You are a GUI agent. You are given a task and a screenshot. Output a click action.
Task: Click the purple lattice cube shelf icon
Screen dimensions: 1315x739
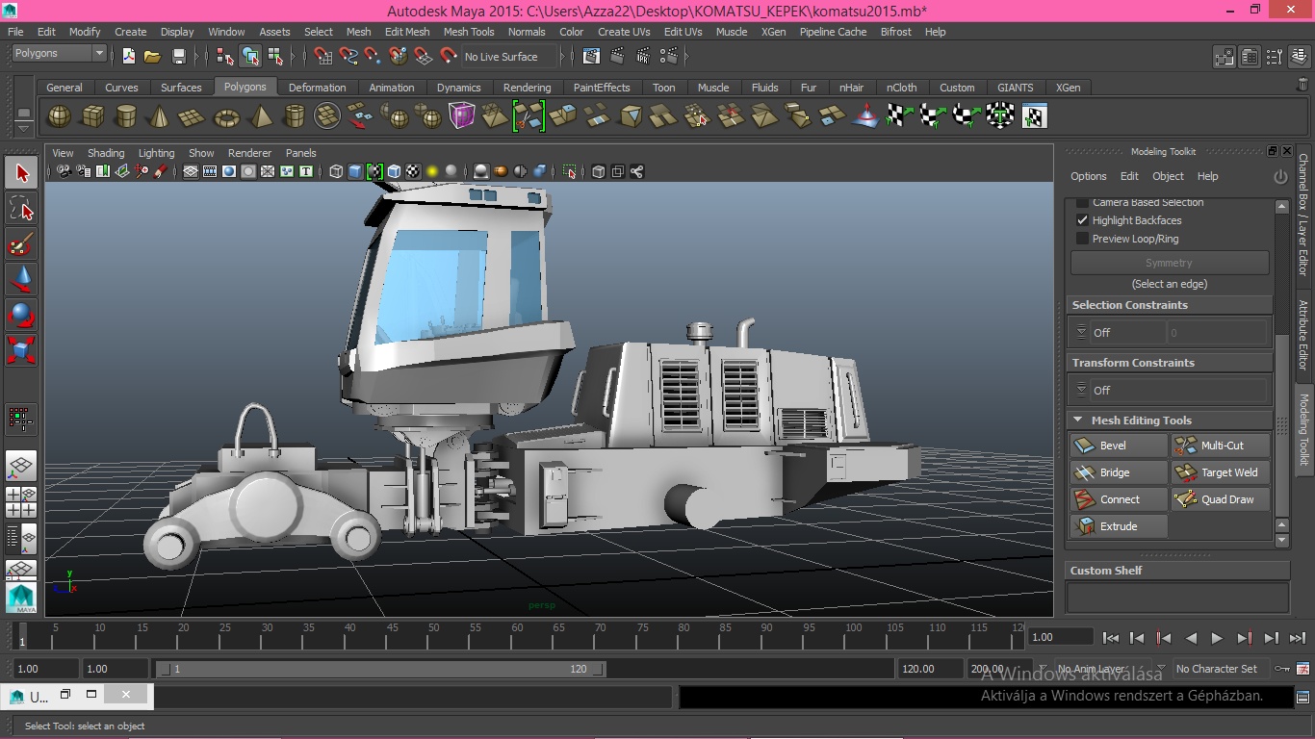pyautogui.click(x=462, y=116)
